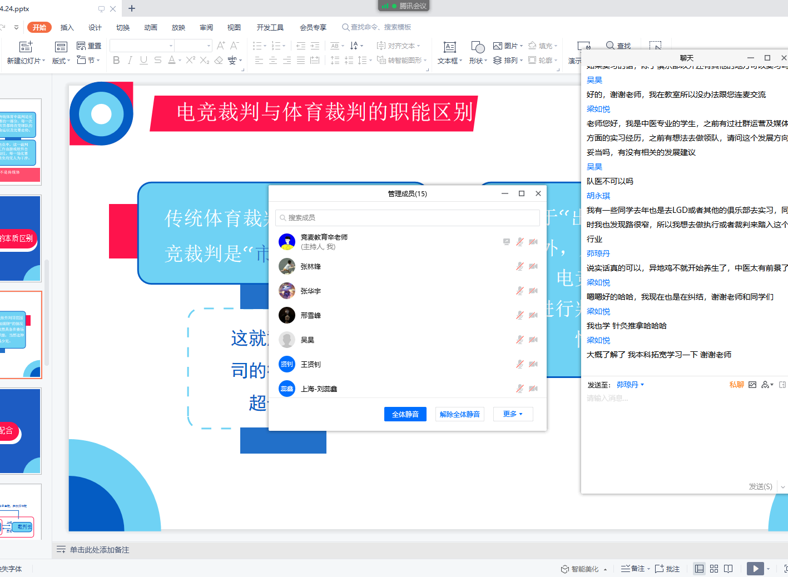Open the 插入 ribbon tab

[67, 27]
